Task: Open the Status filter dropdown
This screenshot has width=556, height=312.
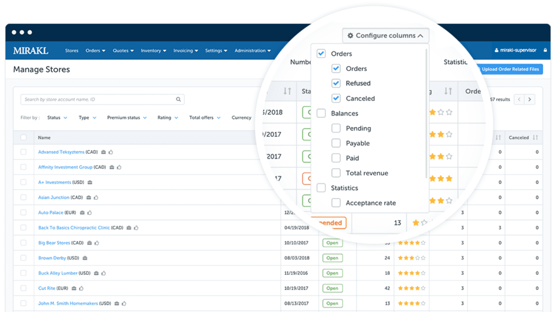Action: click(x=57, y=118)
